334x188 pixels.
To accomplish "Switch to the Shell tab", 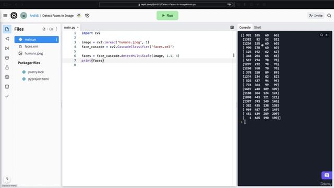I will coord(257,28).
